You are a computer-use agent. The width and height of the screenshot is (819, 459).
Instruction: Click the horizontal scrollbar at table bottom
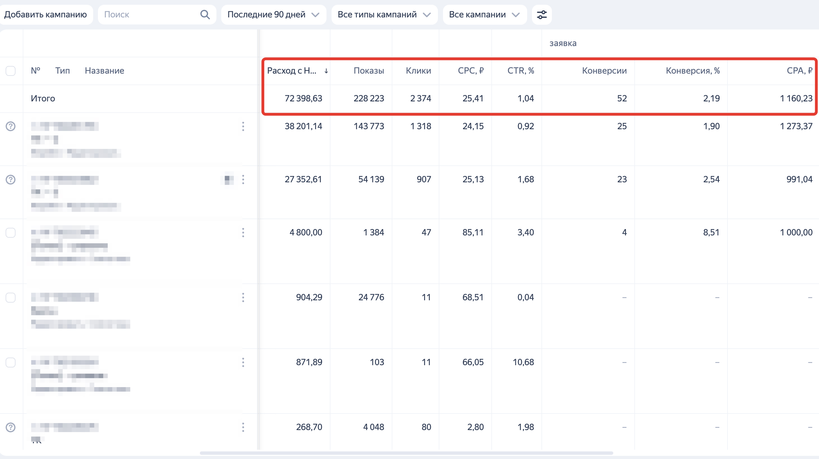[406, 453]
